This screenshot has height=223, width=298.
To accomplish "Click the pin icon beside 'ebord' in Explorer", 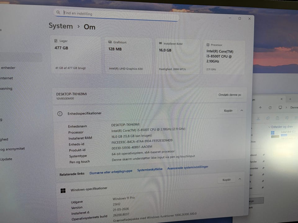I will tap(264, 155).
